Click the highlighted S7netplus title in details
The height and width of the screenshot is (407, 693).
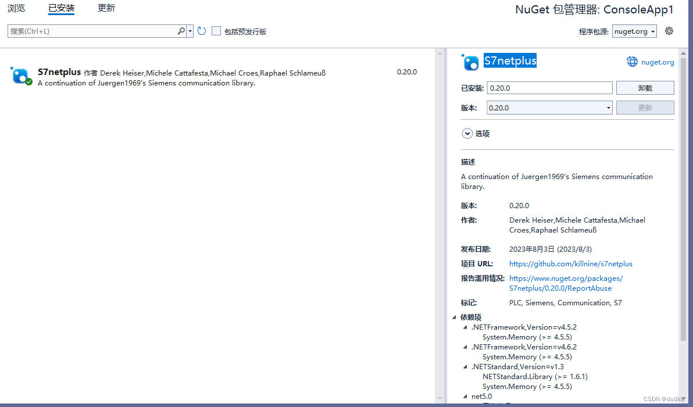(510, 60)
